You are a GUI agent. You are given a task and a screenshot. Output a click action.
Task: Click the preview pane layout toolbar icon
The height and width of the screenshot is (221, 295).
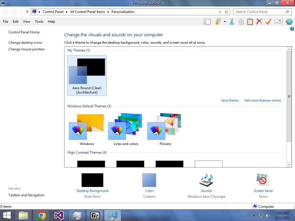207,22
